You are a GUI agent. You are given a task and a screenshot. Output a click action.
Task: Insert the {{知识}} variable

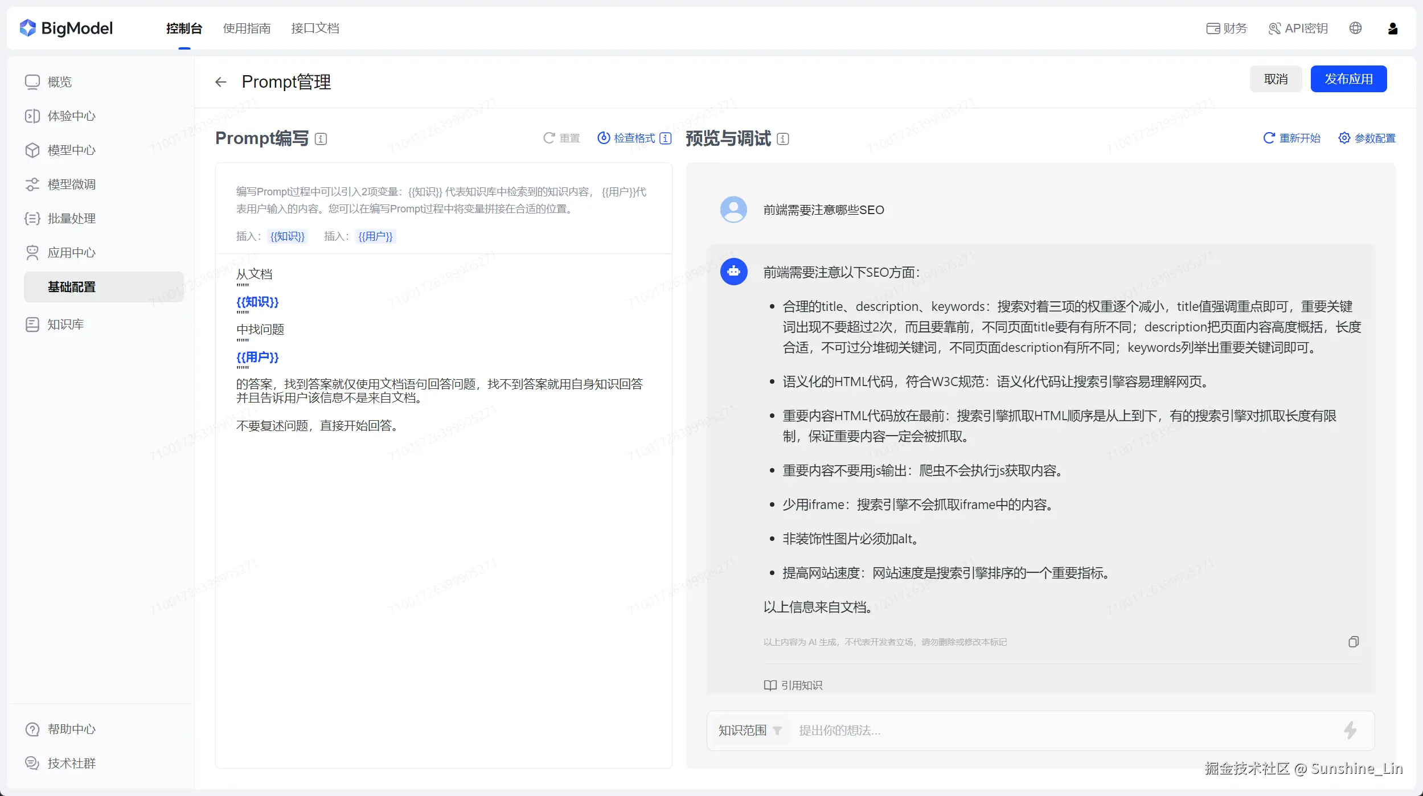click(287, 236)
